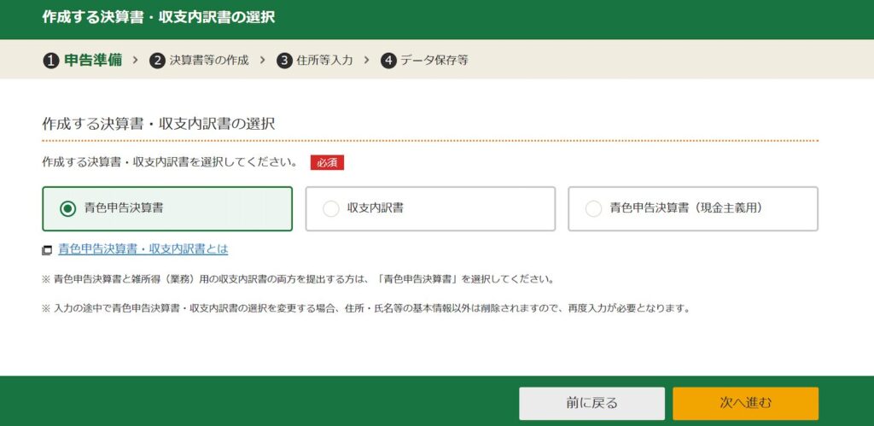Pick the 青色申告決算書（現金主義用） radio option
874x426 pixels.
click(x=593, y=209)
